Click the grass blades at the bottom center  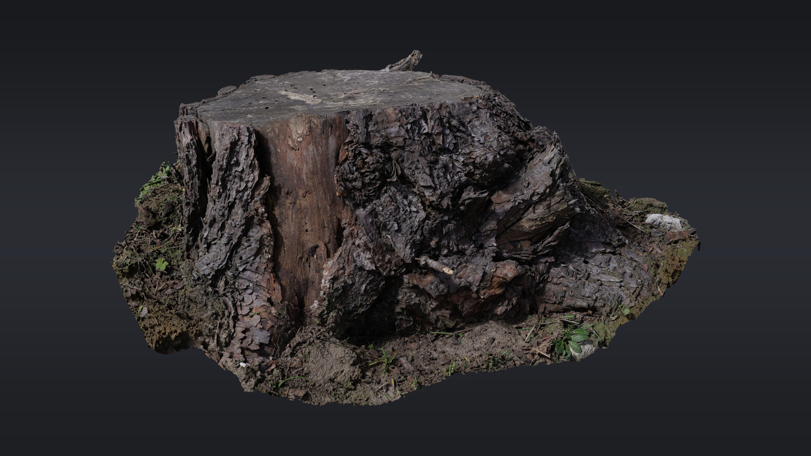[x=387, y=359]
